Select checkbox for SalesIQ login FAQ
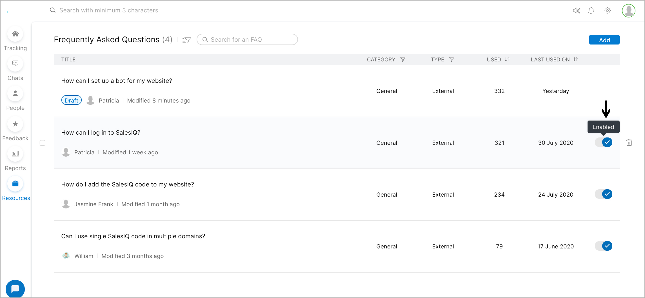Screen dimensions: 645x298 (x=43, y=143)
